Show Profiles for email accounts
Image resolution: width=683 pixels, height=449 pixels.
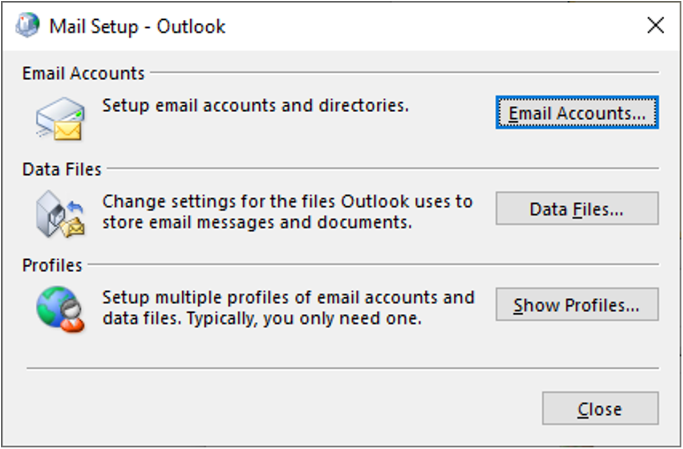tap(577, 305)
